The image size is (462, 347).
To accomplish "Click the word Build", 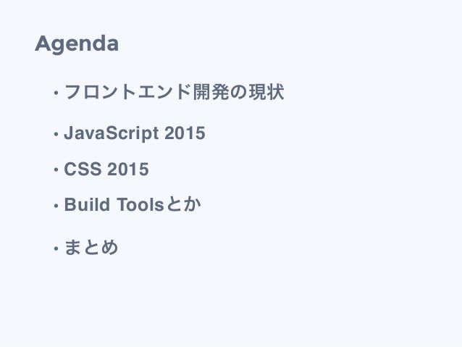I will tap(87, 204).
